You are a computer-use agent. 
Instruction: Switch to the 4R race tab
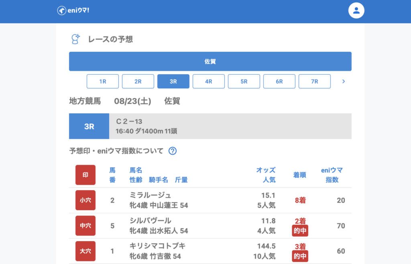click(209, 81)
